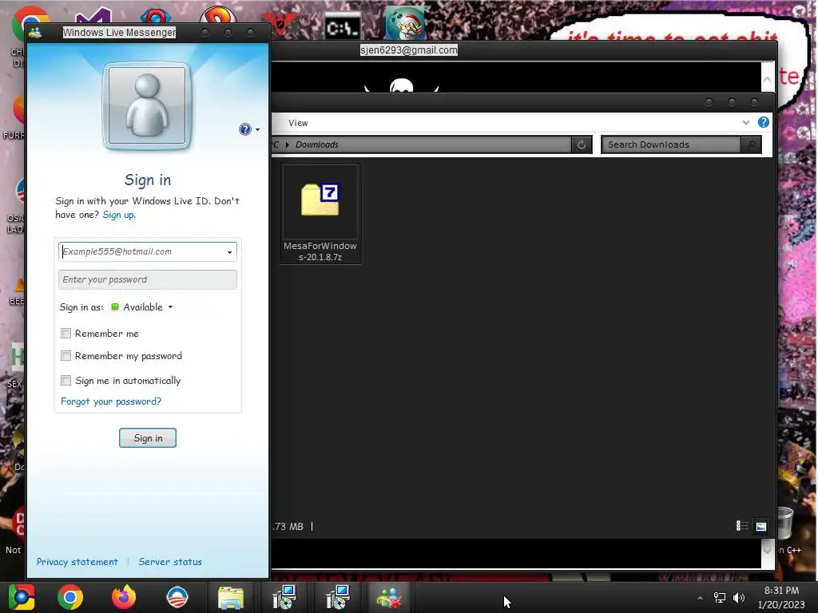
Task: Click the Messenger taskbar icon
Action: (390, 598)
